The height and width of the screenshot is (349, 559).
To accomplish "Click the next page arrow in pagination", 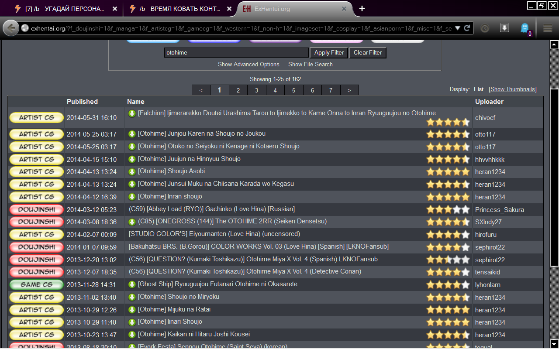I will pos(349,90).
